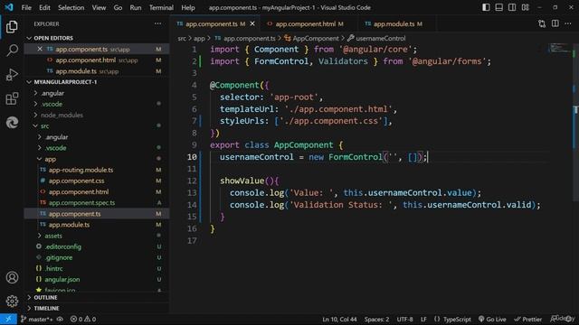579x325 pixels.
Task: Click usernameControl in the breadcrumb
Action: tap(380, 38)
